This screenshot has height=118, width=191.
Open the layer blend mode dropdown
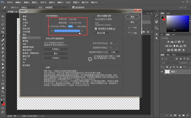click(x=169, y=63)
